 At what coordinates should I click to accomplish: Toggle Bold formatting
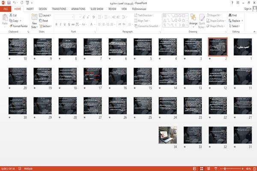56,24
